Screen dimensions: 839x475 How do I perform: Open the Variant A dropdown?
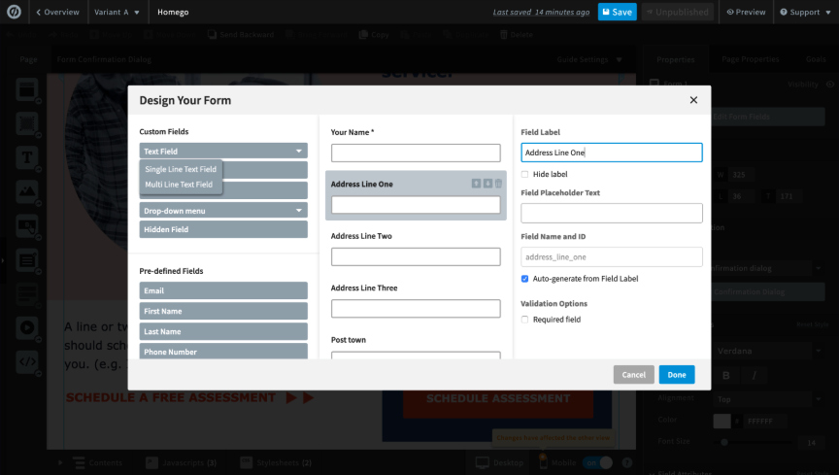(x=117, y=12)
